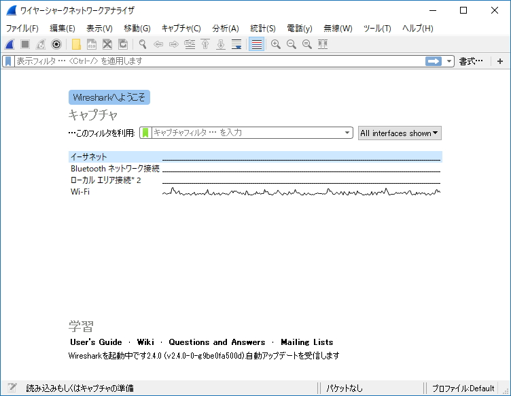
Task: Click the Wi-Fi traffic sparkline graph
Action: (x=302, y=192)
